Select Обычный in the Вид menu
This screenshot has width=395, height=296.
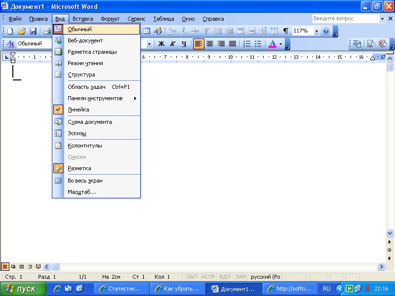(96, 29)
